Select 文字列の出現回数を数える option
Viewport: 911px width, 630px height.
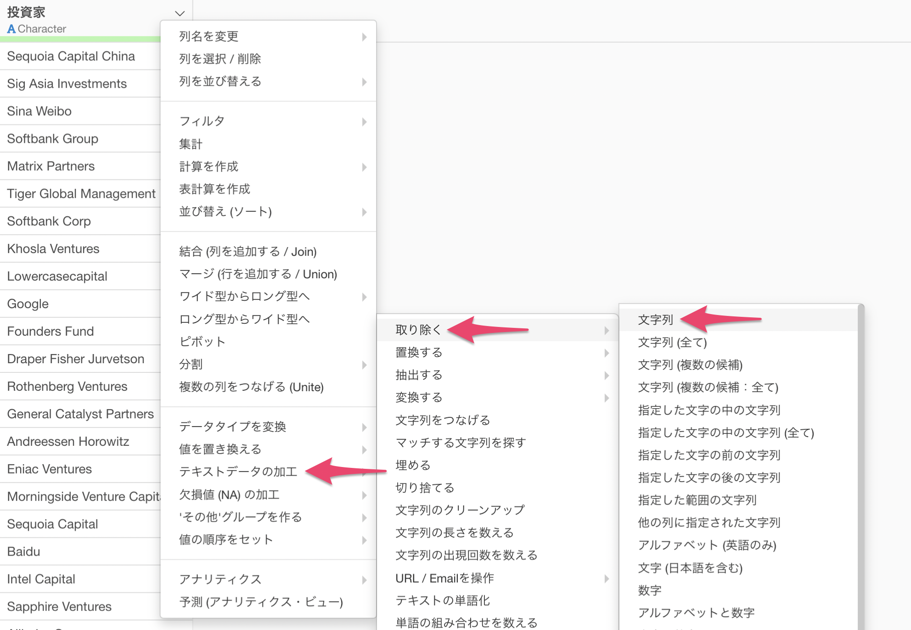(466, 555)
